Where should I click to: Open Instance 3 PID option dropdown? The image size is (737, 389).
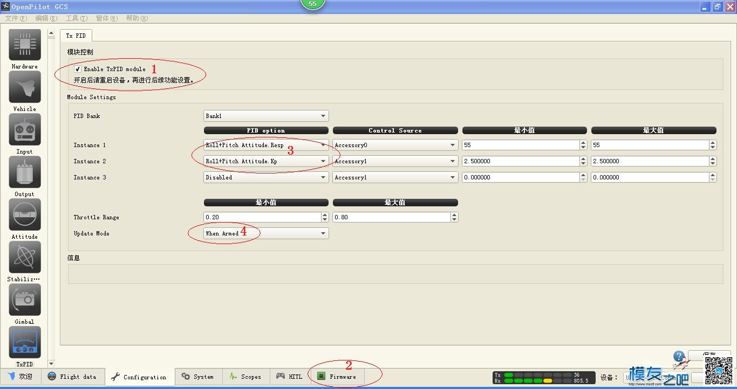pyautogui.click(x=266, y=177)
